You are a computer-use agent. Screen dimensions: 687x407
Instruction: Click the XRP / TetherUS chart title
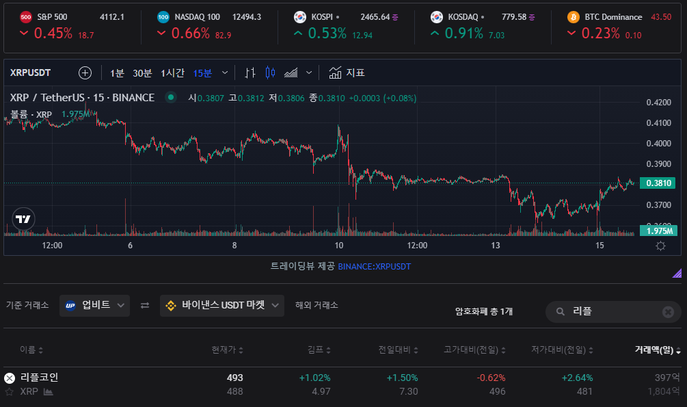82,97
